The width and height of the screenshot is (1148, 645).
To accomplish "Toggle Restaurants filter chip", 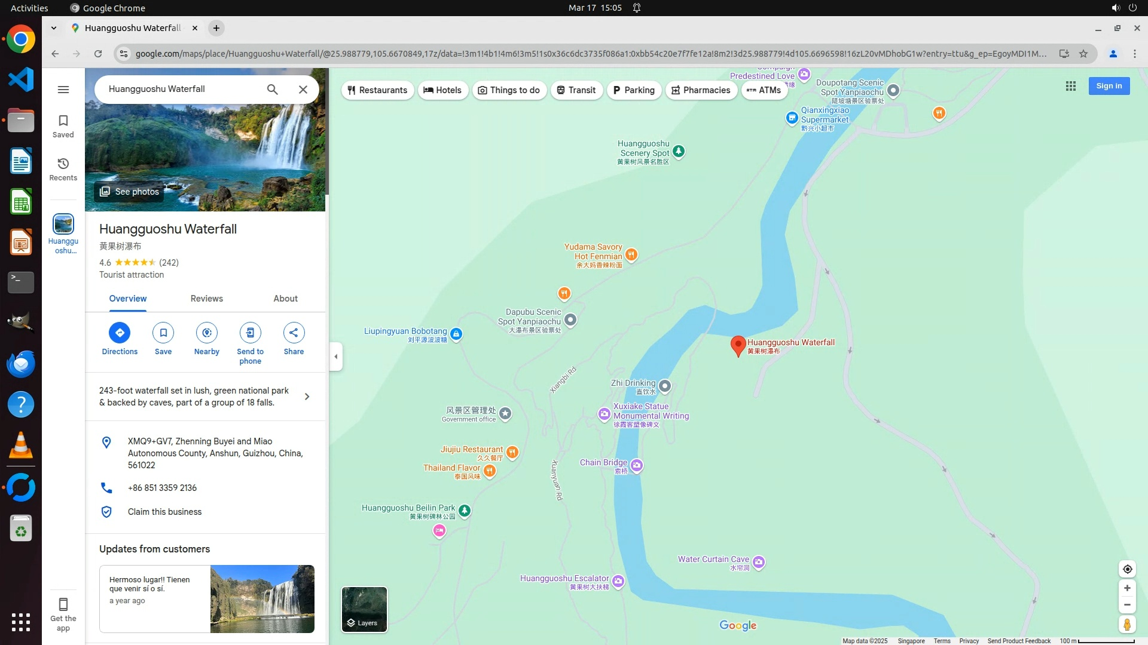I will coord(377,90).
